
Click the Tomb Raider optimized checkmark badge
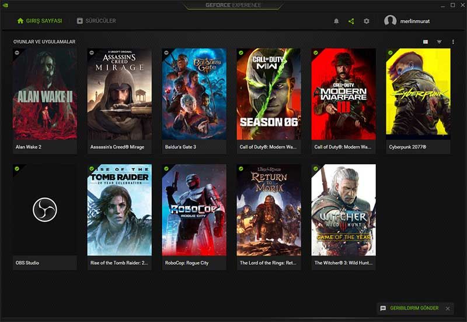coord(92,168)
